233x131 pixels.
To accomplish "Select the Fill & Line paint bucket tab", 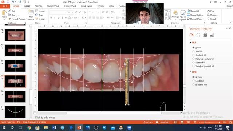I will (x=191, y=35).
